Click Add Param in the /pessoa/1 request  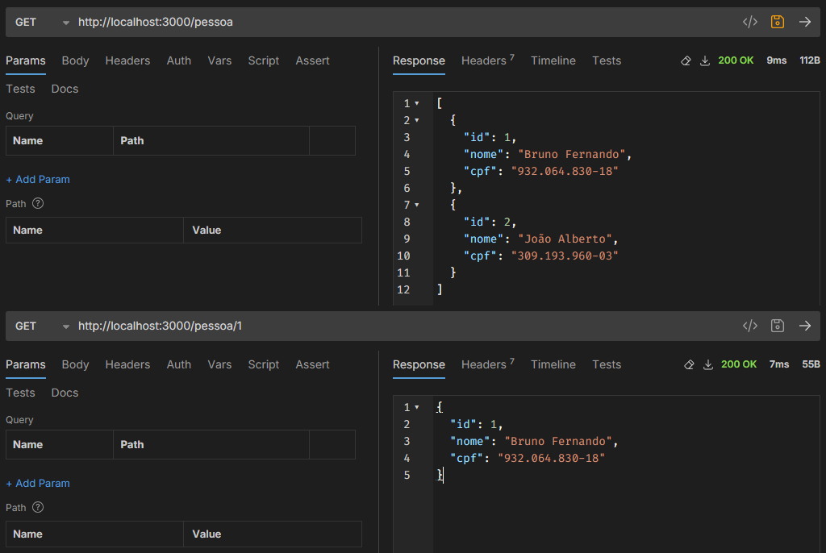point(38,483)
